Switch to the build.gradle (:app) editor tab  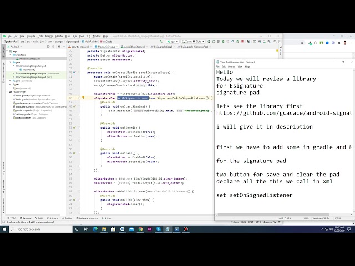[x=163, y=47]
